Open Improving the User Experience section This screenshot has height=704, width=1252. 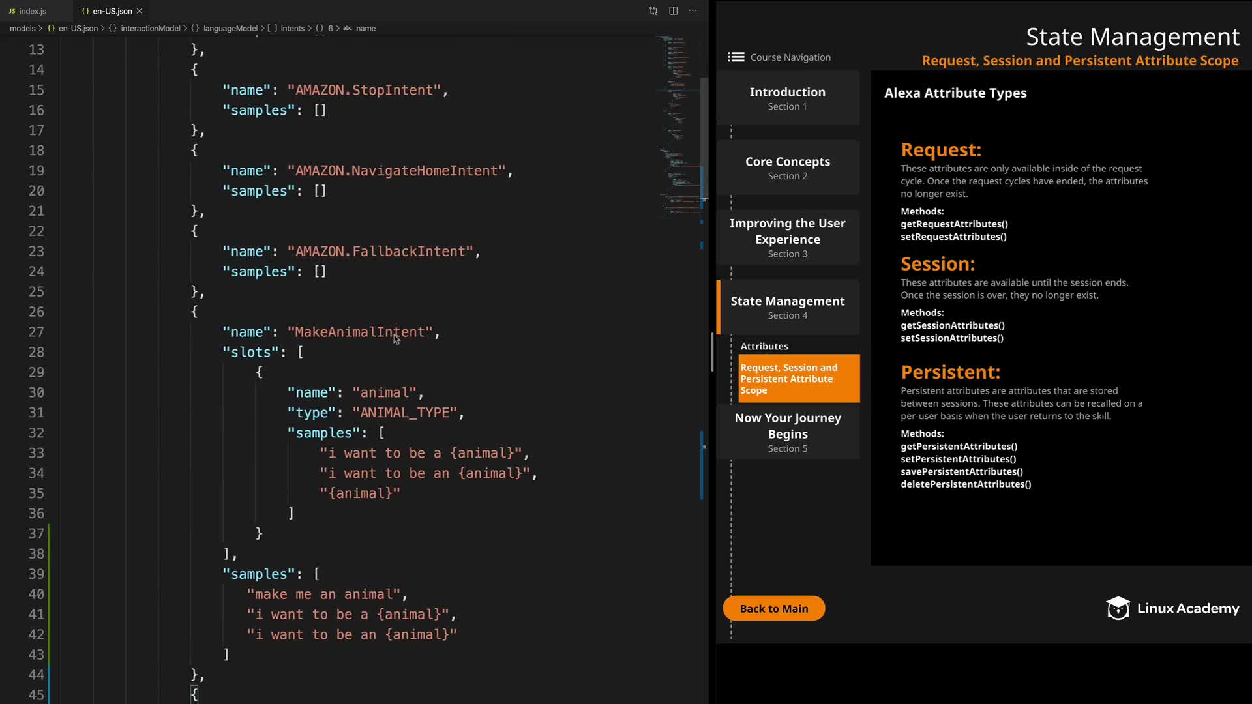787,237
